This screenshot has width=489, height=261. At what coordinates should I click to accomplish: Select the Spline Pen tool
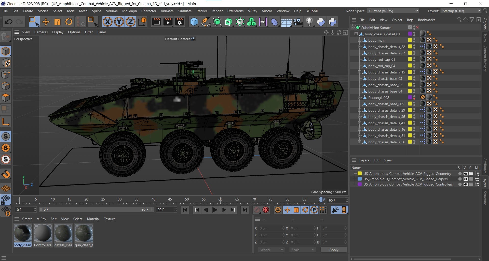click(x=205, y=22)
